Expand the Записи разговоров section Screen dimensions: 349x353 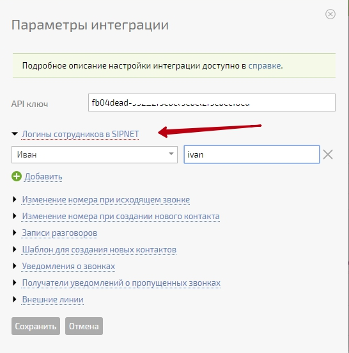pos(59,233)
